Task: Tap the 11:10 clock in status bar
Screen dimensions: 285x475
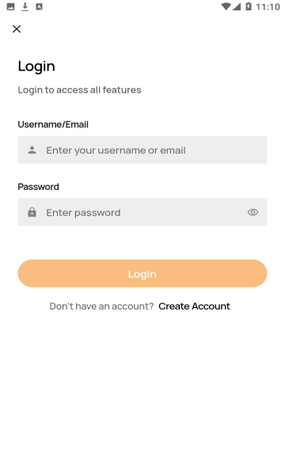Action: [268, 7]
